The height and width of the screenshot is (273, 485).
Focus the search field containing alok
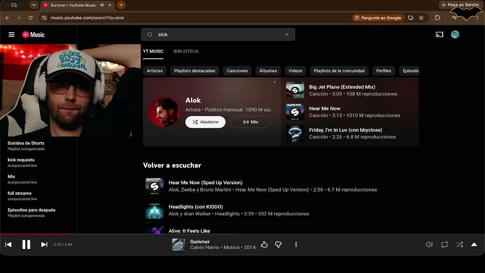click(218, 35)
